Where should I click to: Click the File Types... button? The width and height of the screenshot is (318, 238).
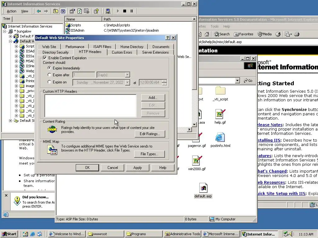[149, 154]
